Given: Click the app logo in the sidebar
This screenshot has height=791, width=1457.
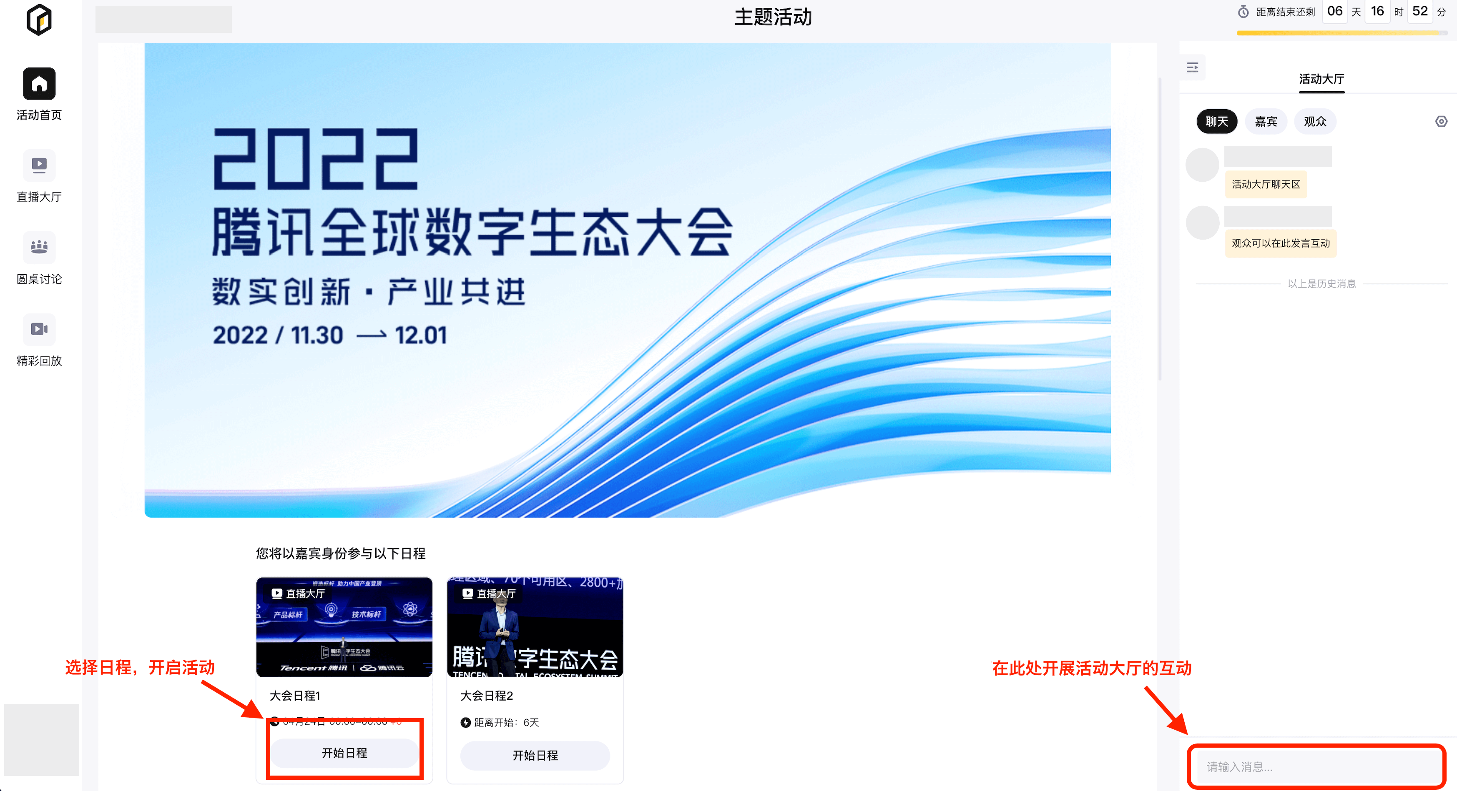Looking at the screenshot, I should pos(39,20).
